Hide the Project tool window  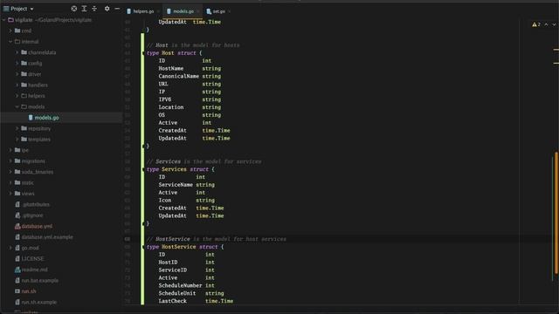pyautogui.click(x=117, y=9)
